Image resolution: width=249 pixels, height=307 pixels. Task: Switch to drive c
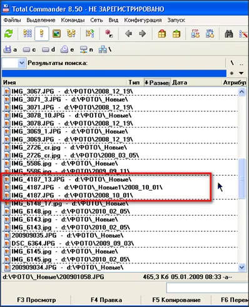pyautogui.click(x=29, y=49)
